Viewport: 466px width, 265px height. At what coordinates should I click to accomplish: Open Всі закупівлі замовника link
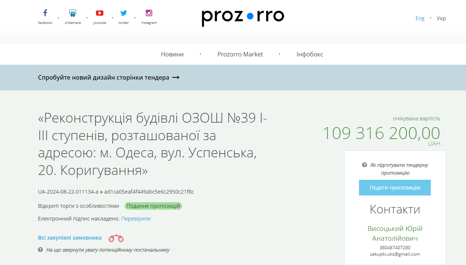click(x=70, y=238)
